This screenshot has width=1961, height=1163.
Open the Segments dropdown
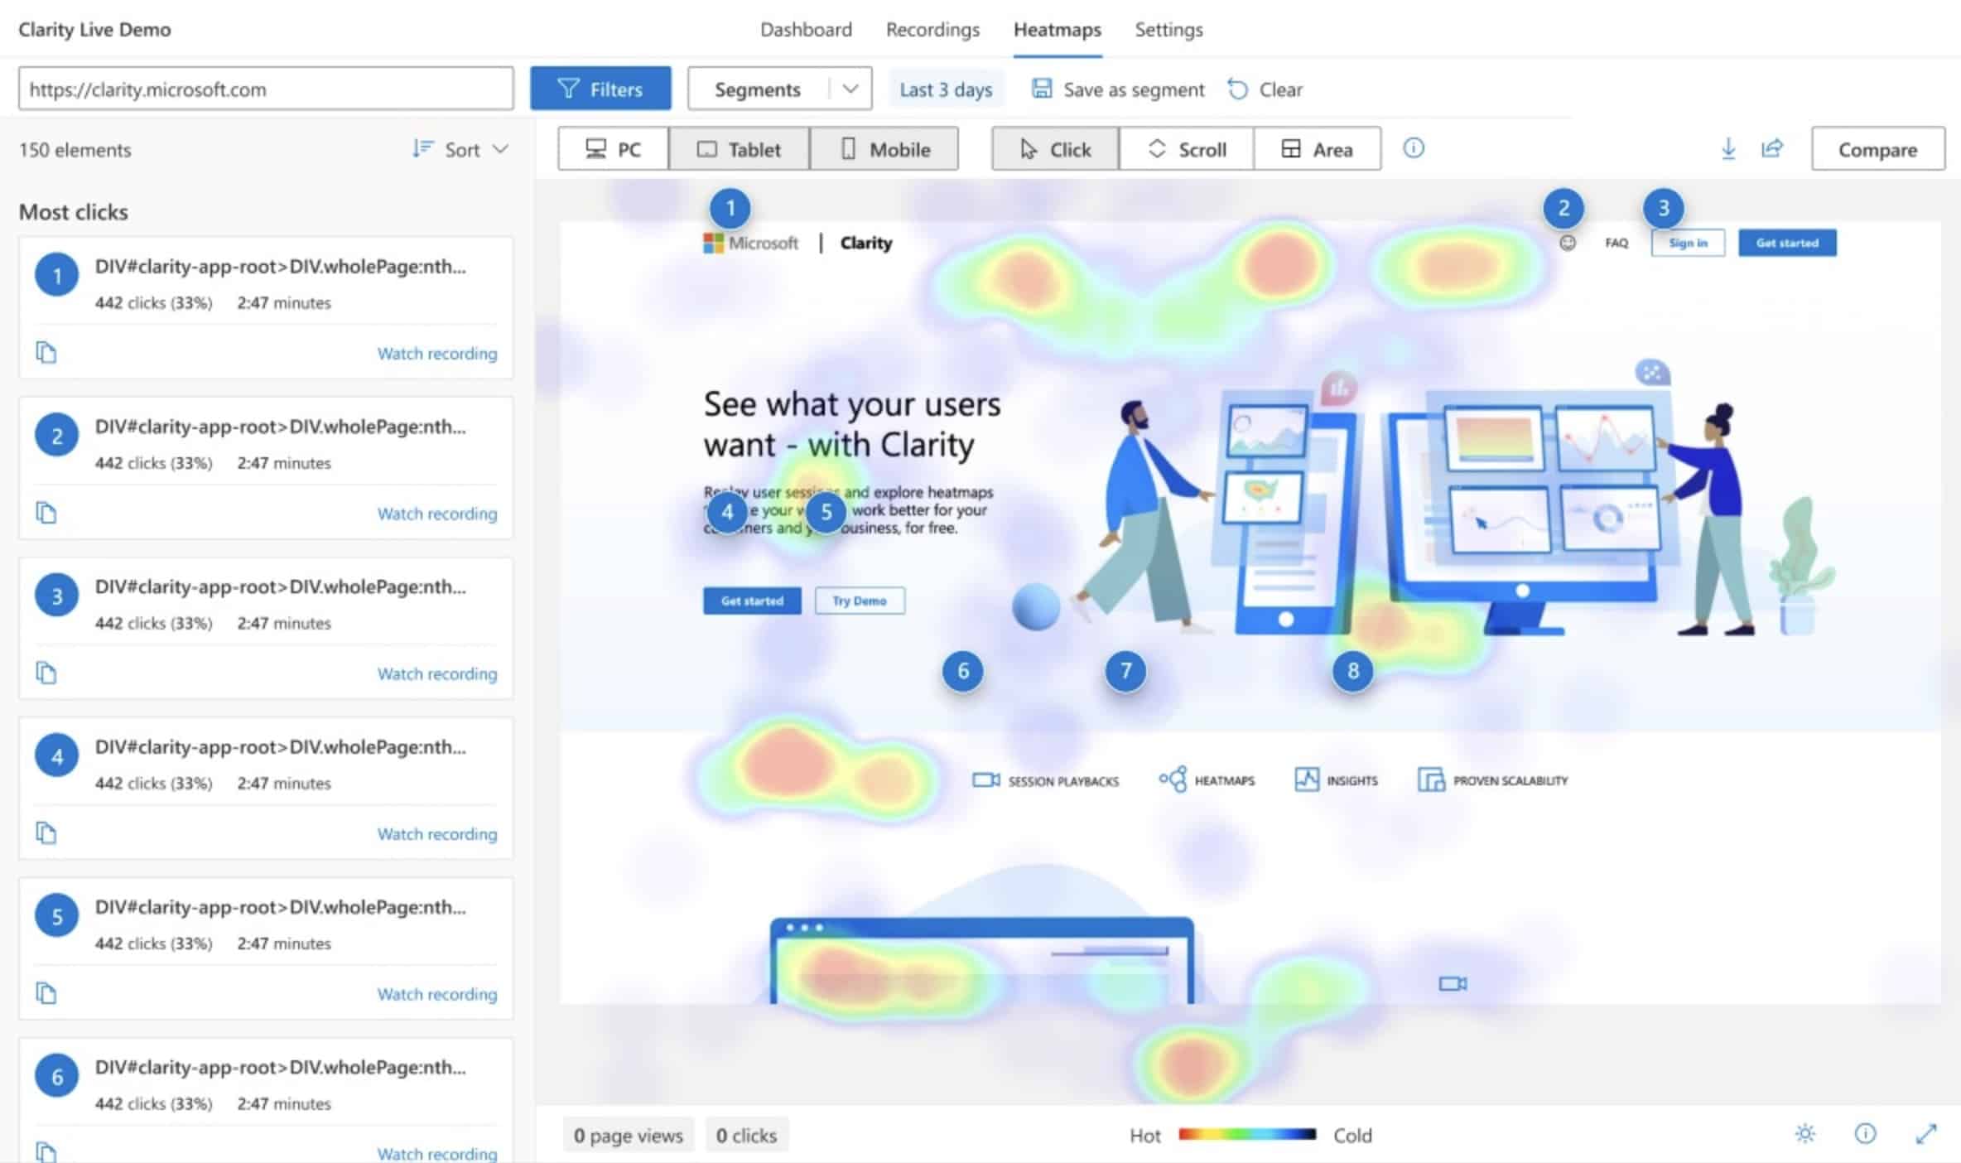point(779,89)
